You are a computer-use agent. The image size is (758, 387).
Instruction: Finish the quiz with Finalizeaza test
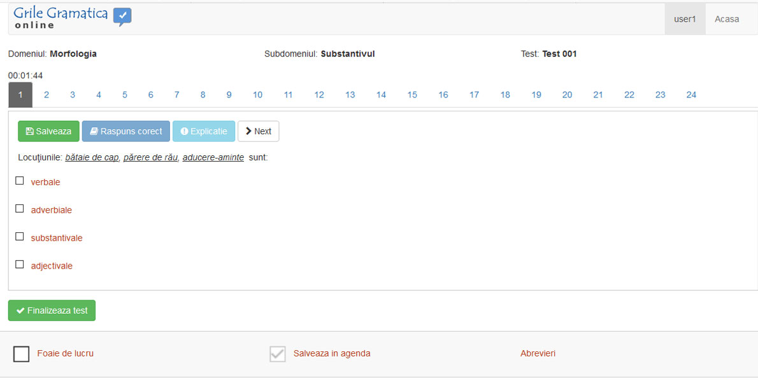click(x=52, y=311)
